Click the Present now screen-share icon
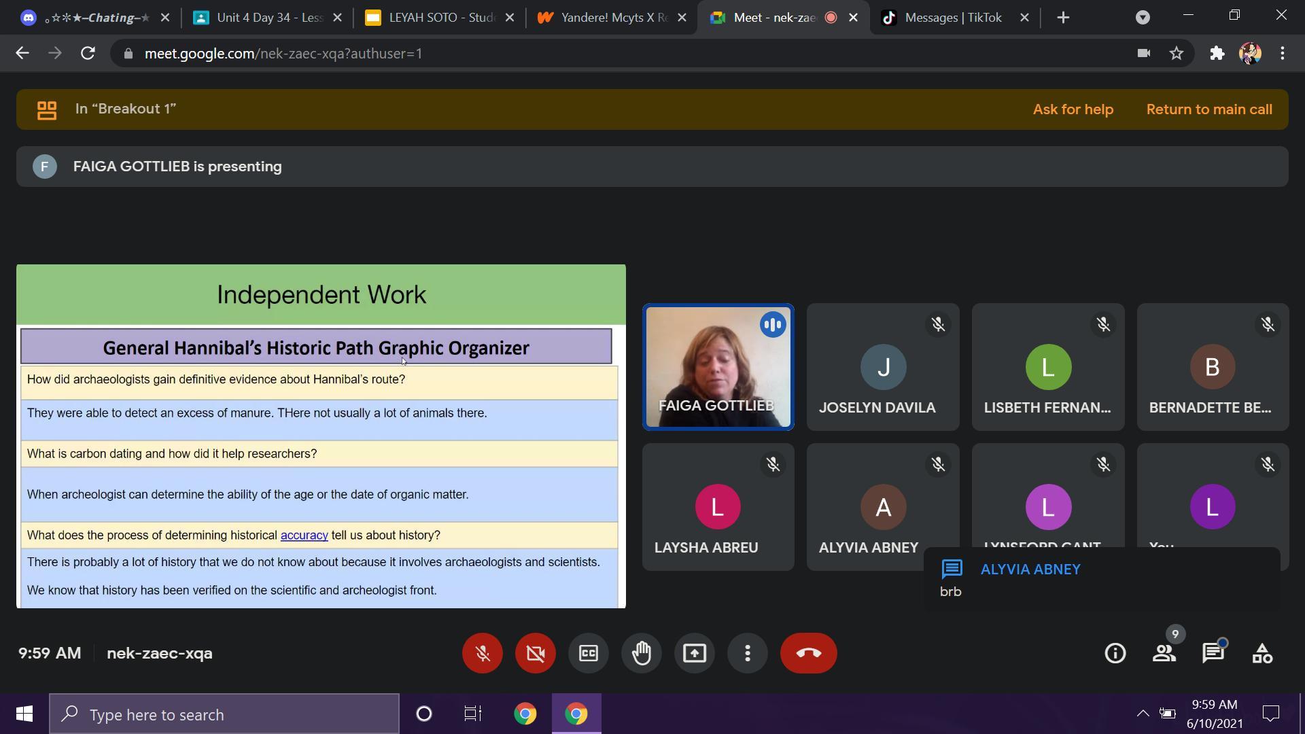 click(694, 654)
